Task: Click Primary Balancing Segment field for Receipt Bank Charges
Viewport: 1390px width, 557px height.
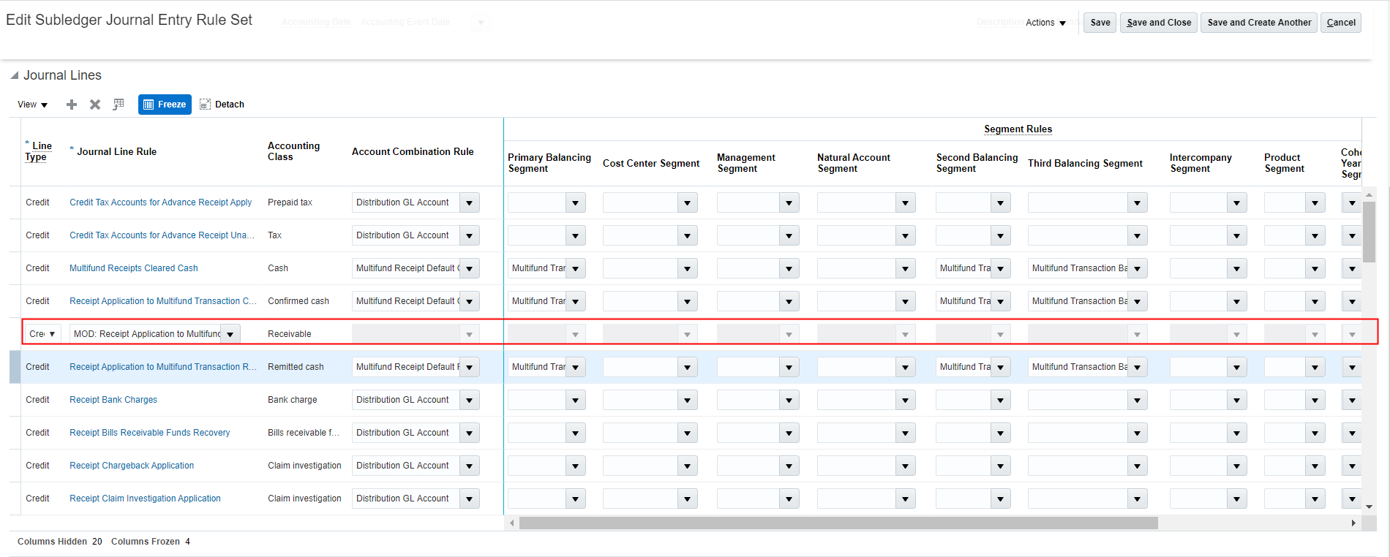Action: coord(538,400)
